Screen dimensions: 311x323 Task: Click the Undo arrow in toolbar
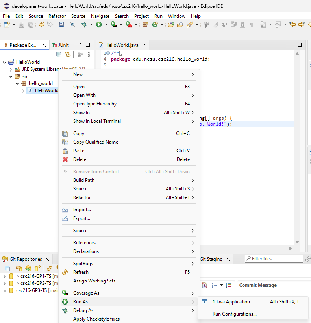41,24
